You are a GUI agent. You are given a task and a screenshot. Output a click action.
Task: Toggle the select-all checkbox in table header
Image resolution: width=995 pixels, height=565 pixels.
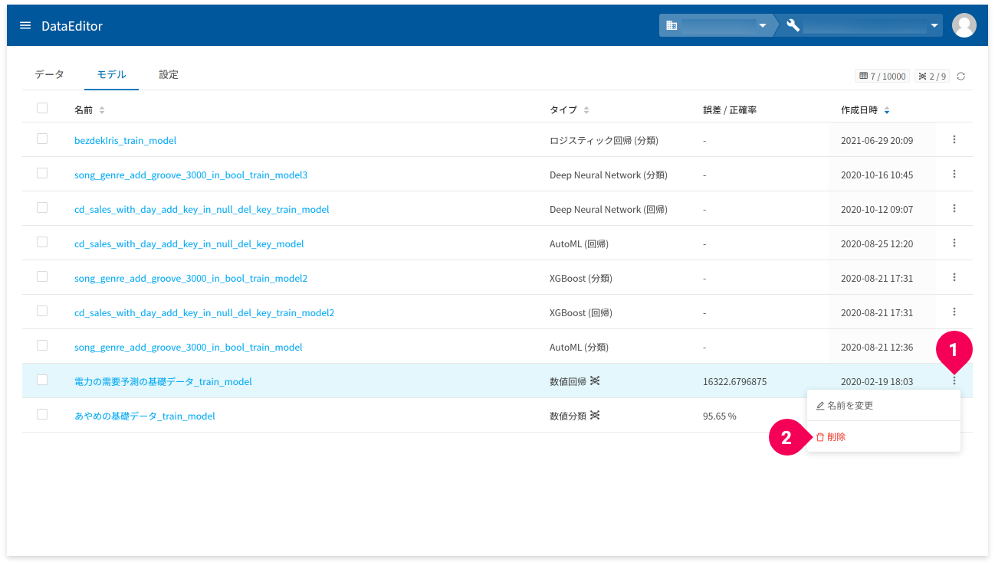pos(42,108)
